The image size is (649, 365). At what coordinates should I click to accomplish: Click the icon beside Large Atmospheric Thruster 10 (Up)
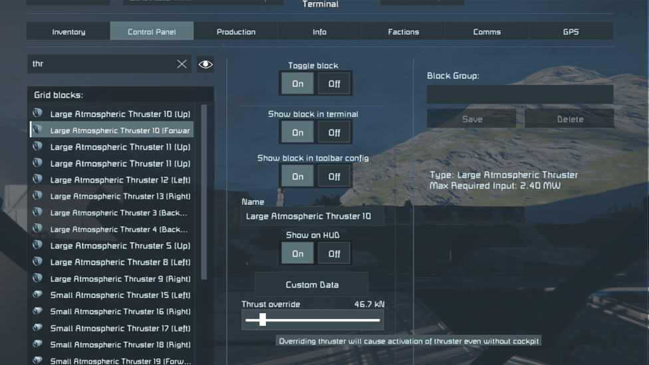pyautogui.click(x=38, y=113)
